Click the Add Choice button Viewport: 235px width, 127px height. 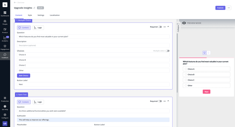click(x=23, y=76)
